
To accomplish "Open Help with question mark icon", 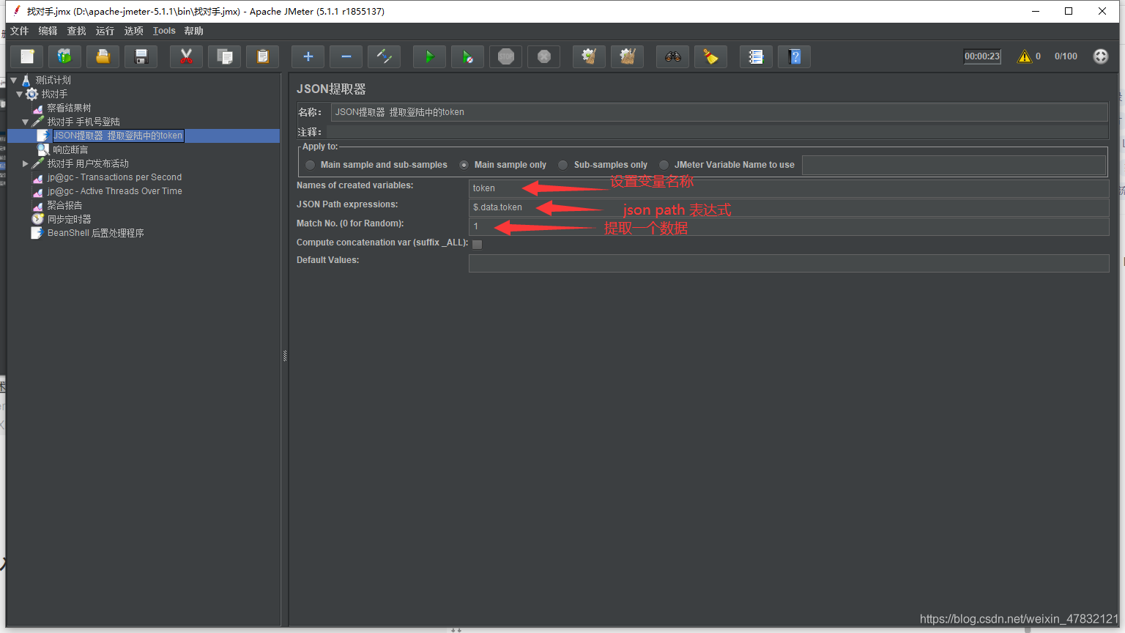I will (795, 56).
